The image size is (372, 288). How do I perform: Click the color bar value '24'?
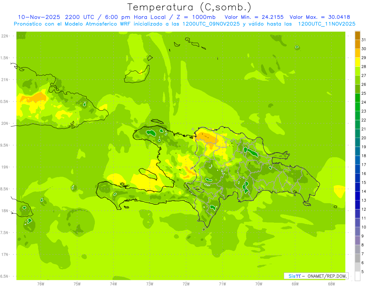(x=364, y=102)
